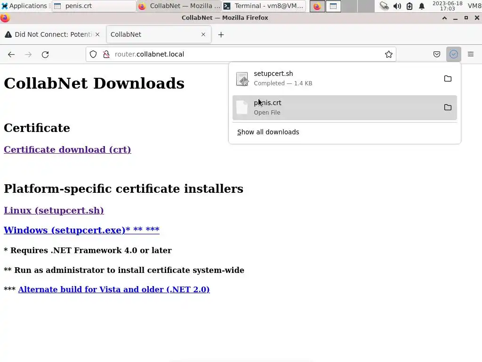
Task: Open the downloaded setupcert.sh entry
Action: [x=345, y=79]
